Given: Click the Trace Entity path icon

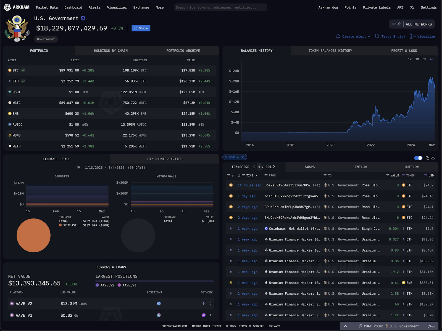Looking at the screenshot, I should pyautogui.click(x=377, y=36).
